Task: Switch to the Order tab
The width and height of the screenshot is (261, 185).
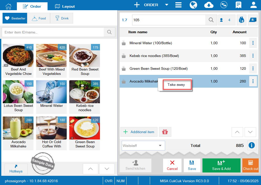Action: (x=32, y=6)
